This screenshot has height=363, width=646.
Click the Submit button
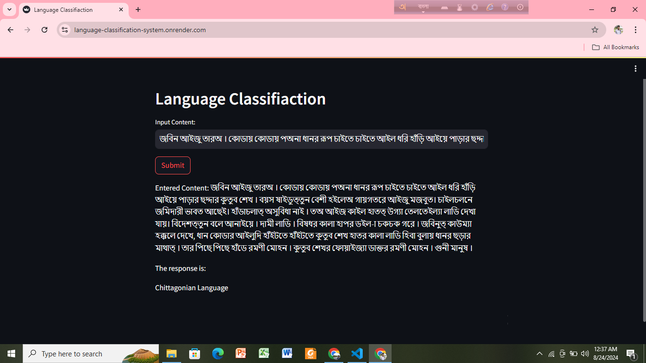click(x=173, y=165)
